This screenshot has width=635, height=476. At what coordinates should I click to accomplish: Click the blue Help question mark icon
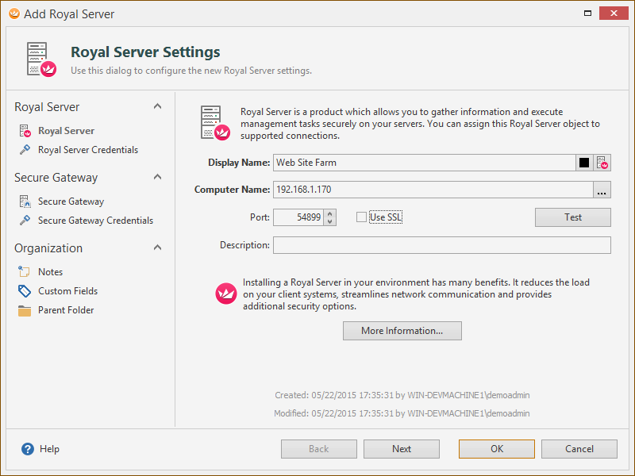point(28,449)
